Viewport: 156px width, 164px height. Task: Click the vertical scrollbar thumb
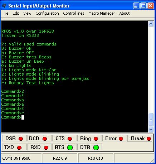click(151, 120)
